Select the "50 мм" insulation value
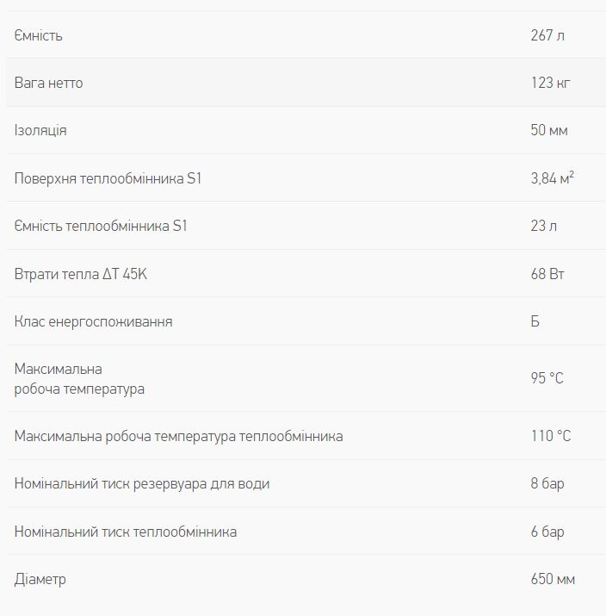The image size is (606, 616). 549,130
